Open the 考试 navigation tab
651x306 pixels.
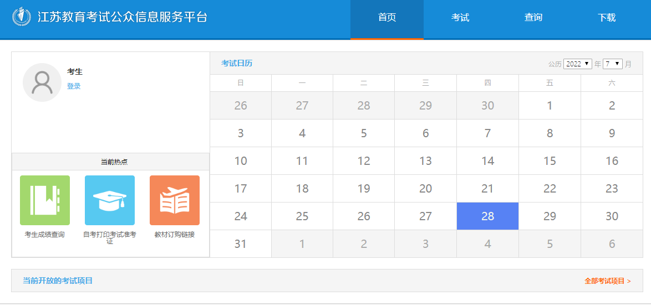point(460,18)
